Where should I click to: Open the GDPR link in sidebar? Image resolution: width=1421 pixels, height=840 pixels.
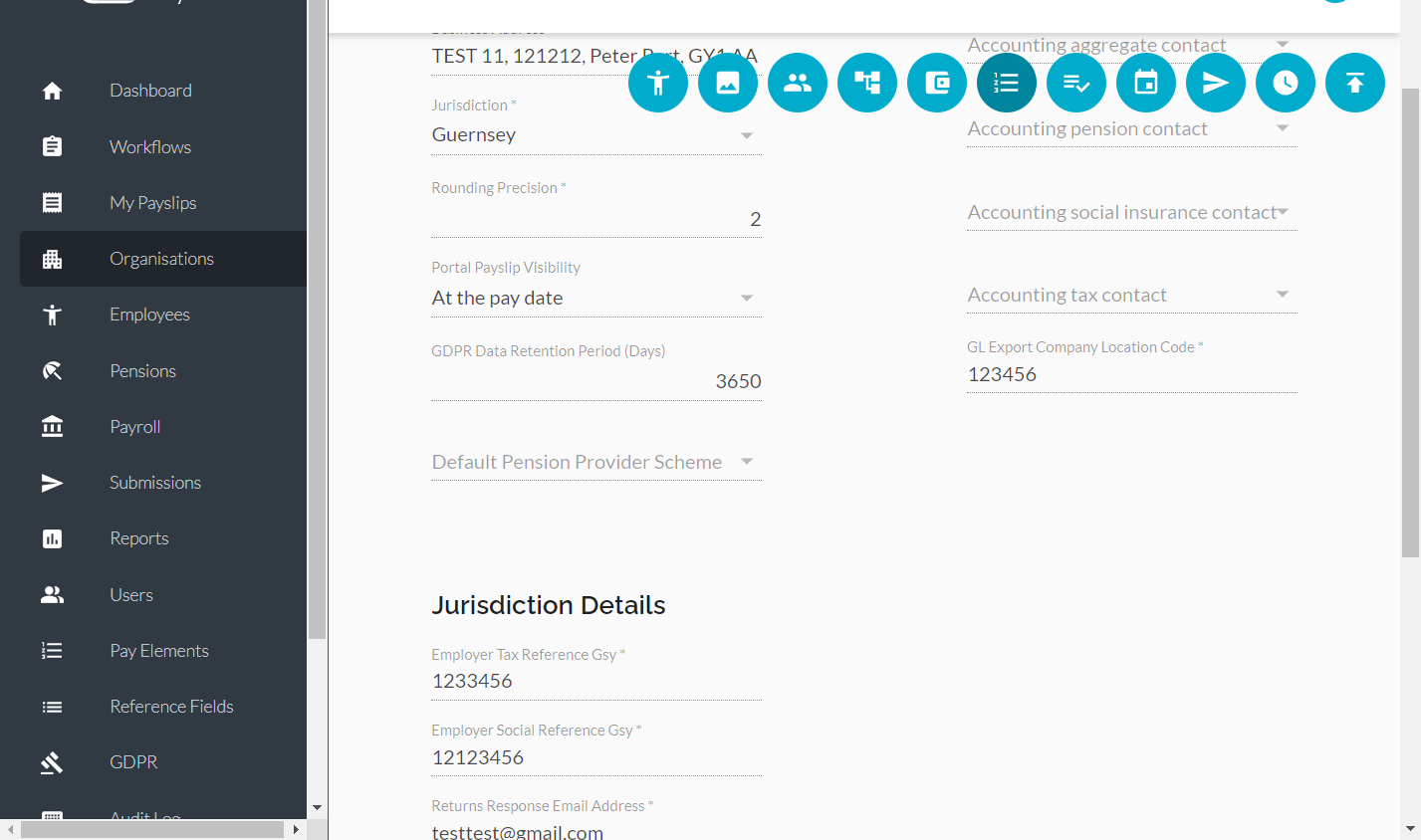coord(133,762)
